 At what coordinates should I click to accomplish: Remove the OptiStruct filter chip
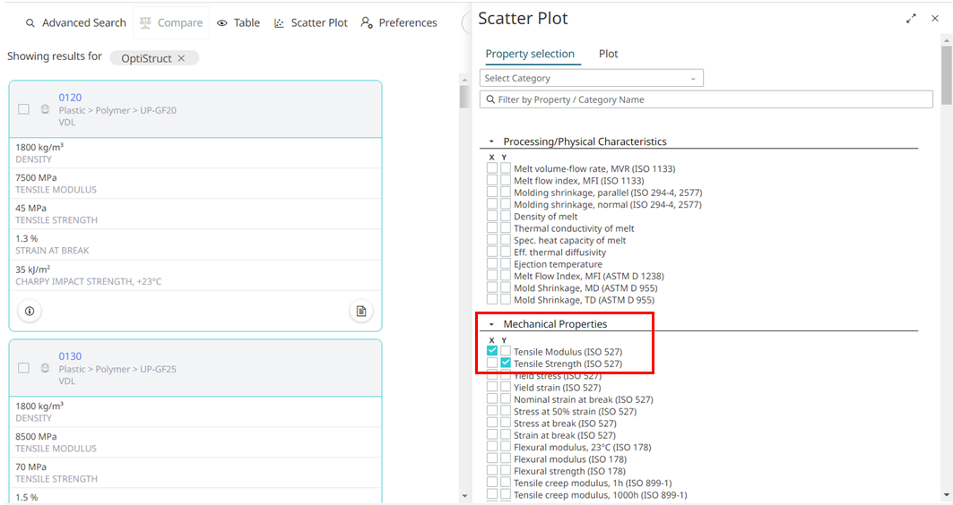pos(181,58)
